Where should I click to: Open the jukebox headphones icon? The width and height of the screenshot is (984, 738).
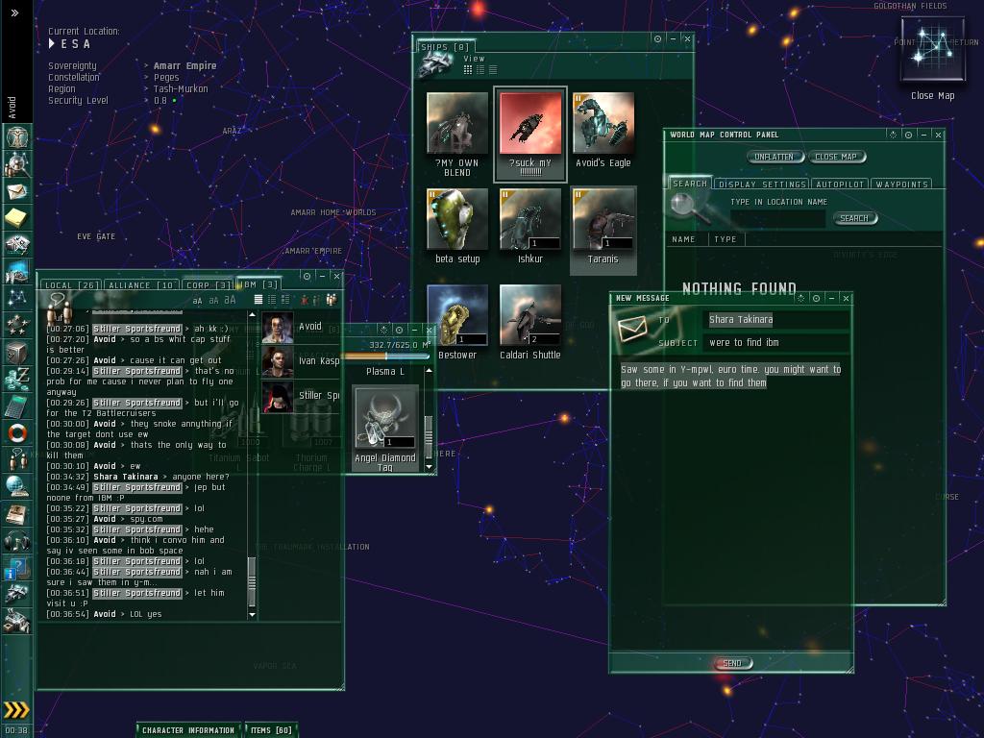[x=16, y=541]
